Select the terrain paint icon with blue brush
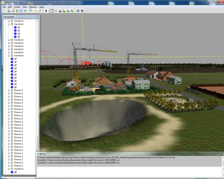Viewport: 224px width, 179px height. [x=68, y=11]
